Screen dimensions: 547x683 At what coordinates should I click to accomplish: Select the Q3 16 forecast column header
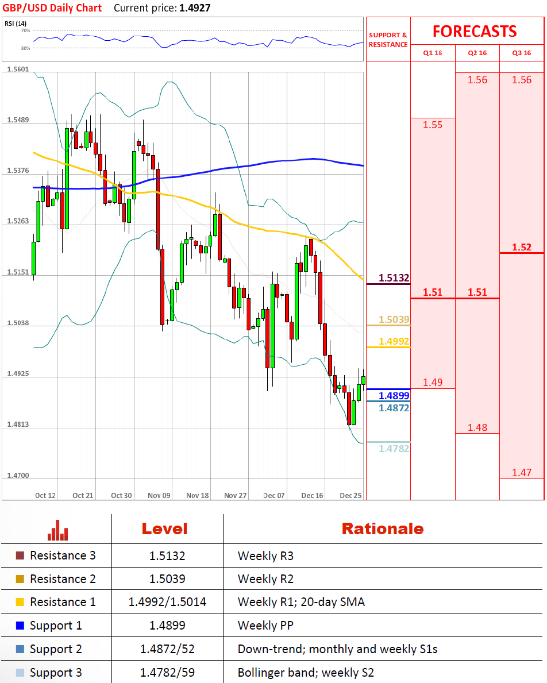coord(521,53)
